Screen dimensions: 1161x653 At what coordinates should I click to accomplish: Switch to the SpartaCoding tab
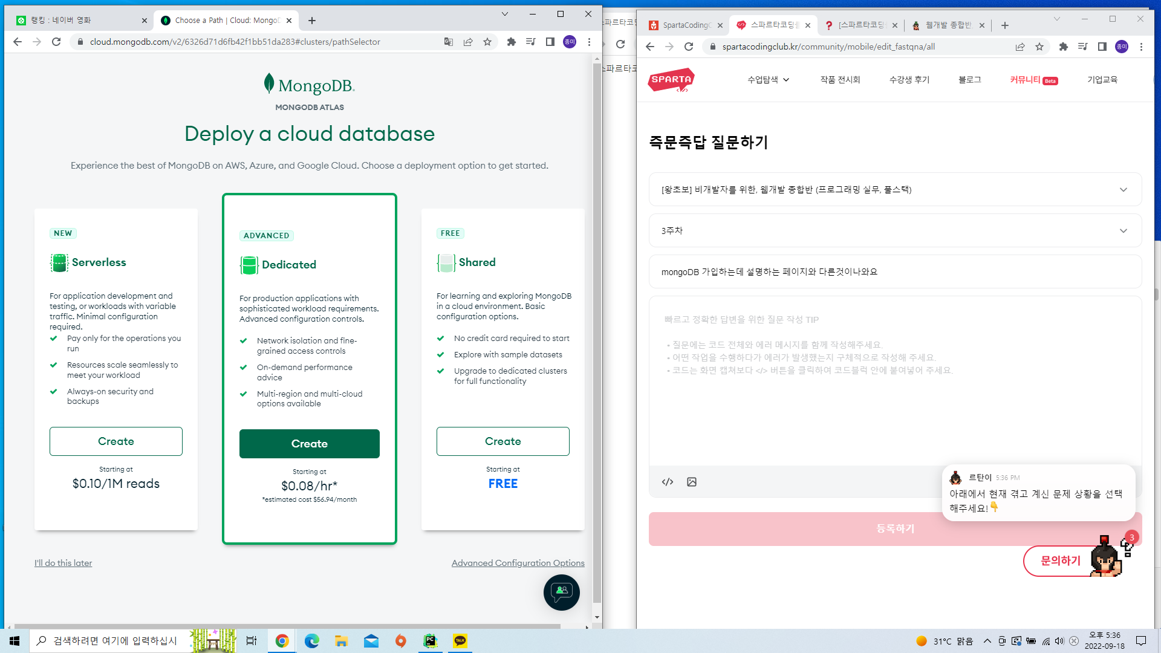pyautogui.click(x=685, y=25)
